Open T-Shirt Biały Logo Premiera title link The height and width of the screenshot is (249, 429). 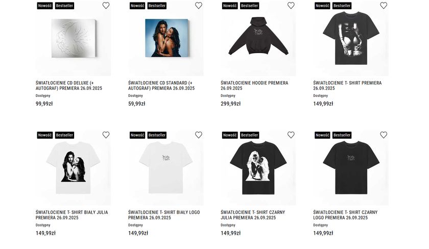click(x=164, y=215)
